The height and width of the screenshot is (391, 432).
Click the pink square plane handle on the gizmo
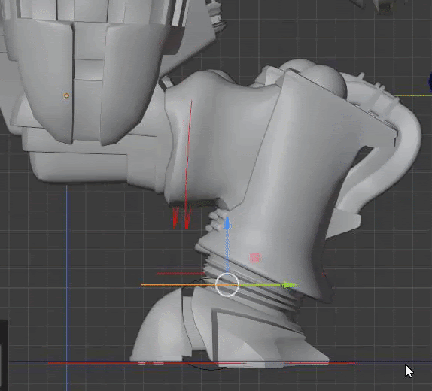255,258
